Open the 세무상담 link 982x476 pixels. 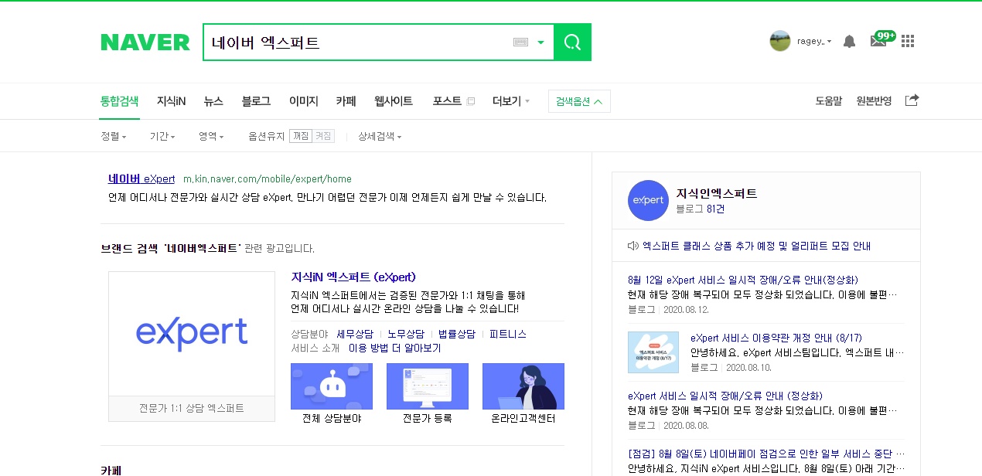[x=355, y=334]
